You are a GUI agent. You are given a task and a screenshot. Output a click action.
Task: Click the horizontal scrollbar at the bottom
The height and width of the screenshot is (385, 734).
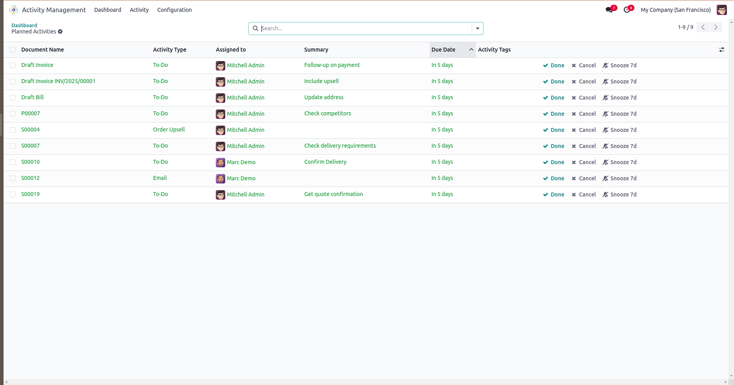(366, 382)
